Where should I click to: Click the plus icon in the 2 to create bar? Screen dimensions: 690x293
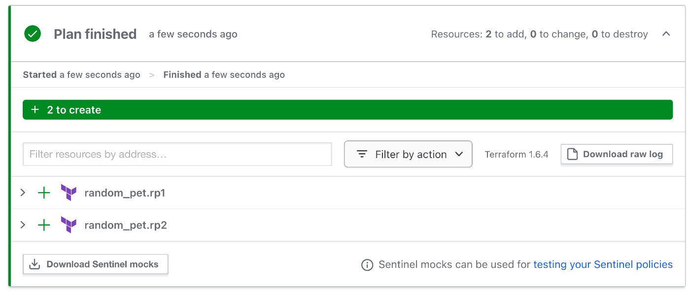pos(35,110)
